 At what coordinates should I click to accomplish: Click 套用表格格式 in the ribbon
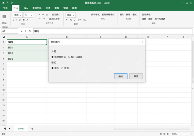point(108,15)
